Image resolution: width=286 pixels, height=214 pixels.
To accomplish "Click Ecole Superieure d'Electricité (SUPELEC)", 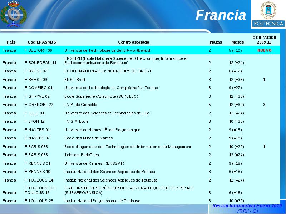I will click(x=101, y=96).
